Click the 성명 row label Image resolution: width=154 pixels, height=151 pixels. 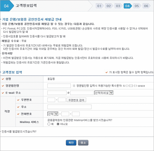coord(8,79)
